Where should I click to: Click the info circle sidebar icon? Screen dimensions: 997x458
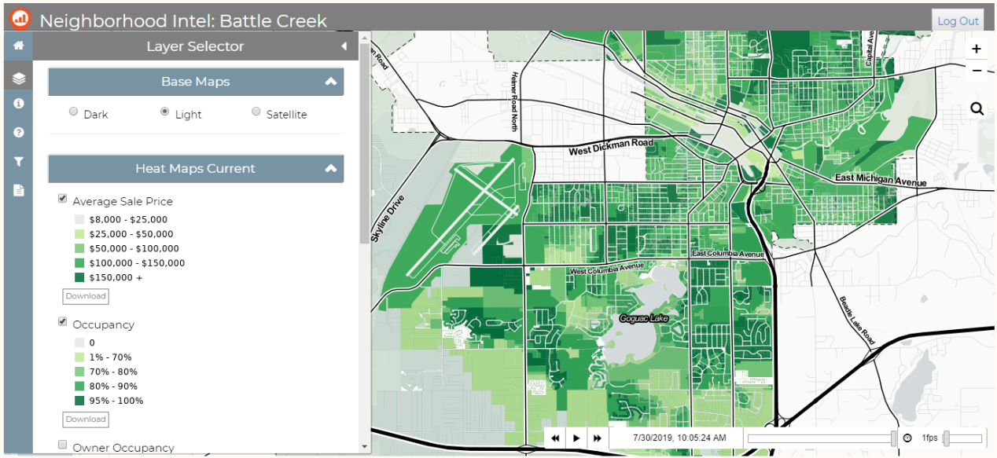point(18,104)
